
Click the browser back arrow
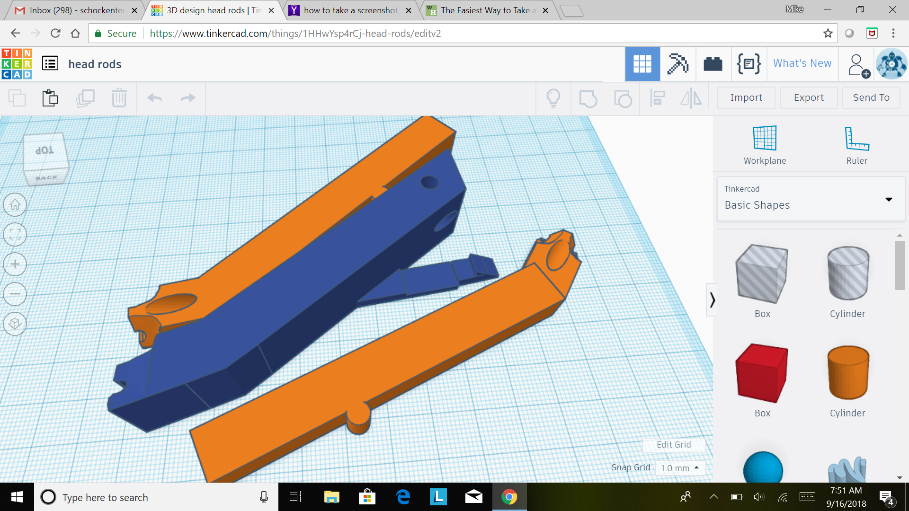16,33
